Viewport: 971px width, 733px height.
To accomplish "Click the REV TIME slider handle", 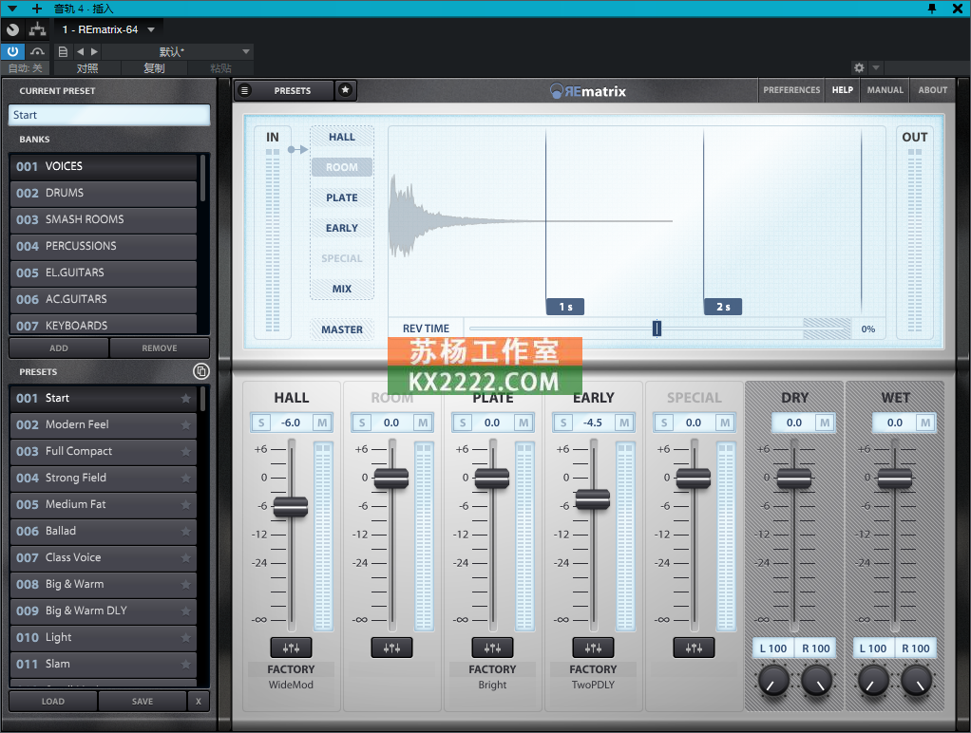I will point(657,329).
